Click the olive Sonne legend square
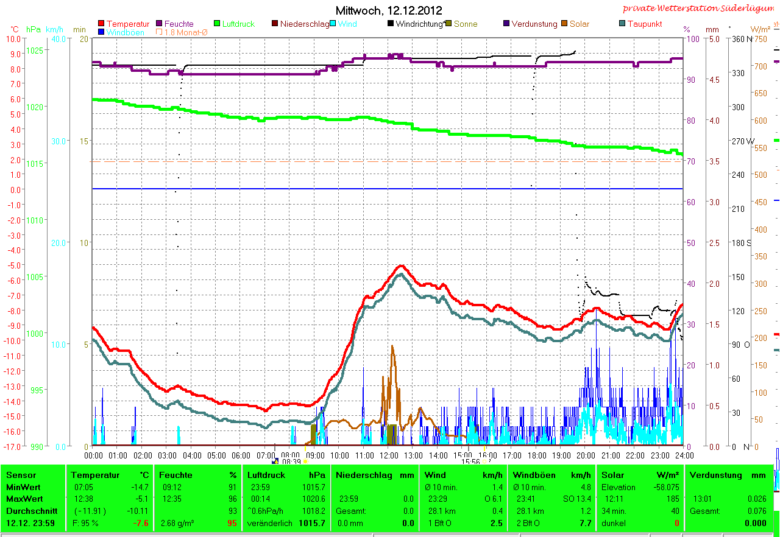The height and width of the screenshot is (537, 780). click(448, 24)
